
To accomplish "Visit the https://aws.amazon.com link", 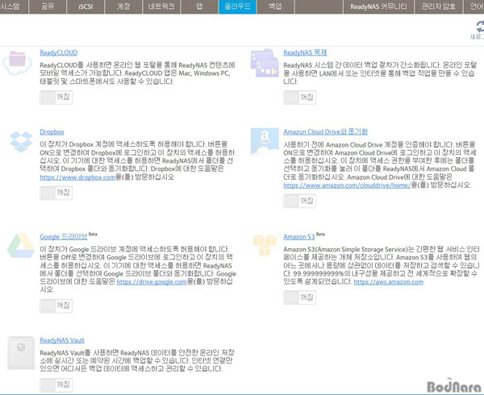I will coord(388,282).
